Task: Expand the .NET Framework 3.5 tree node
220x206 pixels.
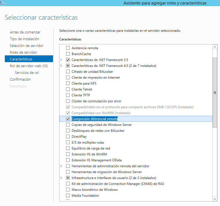Action: click(61, 60)
